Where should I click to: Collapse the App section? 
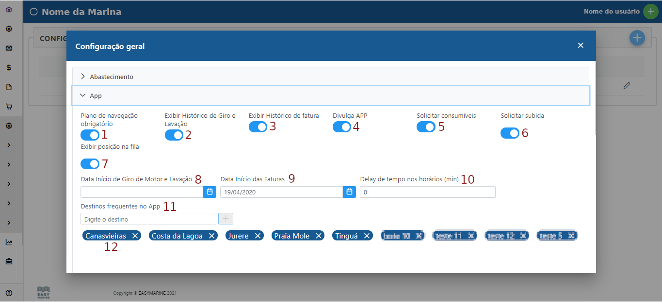[96, 96]
